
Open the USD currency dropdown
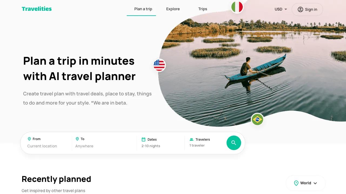click(281, 9)
